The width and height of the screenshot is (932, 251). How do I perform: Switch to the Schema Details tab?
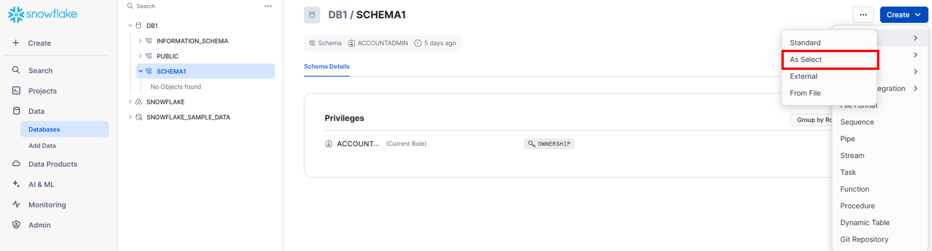click(327, 67)
